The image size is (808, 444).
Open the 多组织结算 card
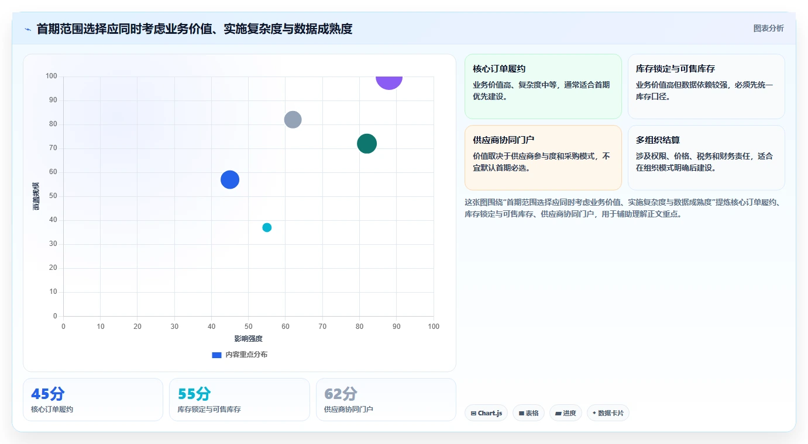(x=706, y=158)
